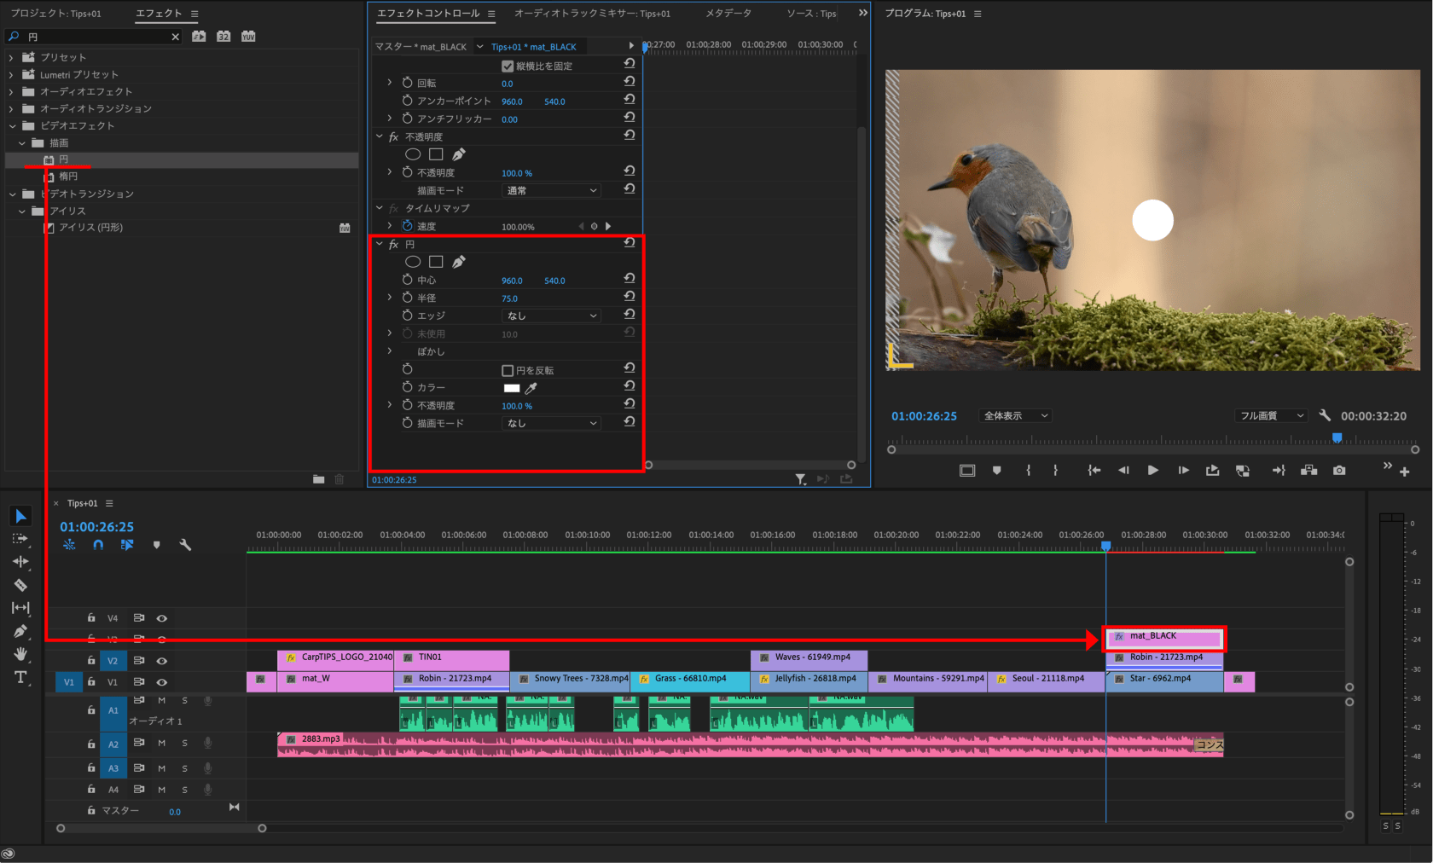Open the button editor plus icon
1433x863 pixels.
point(1405,472)
